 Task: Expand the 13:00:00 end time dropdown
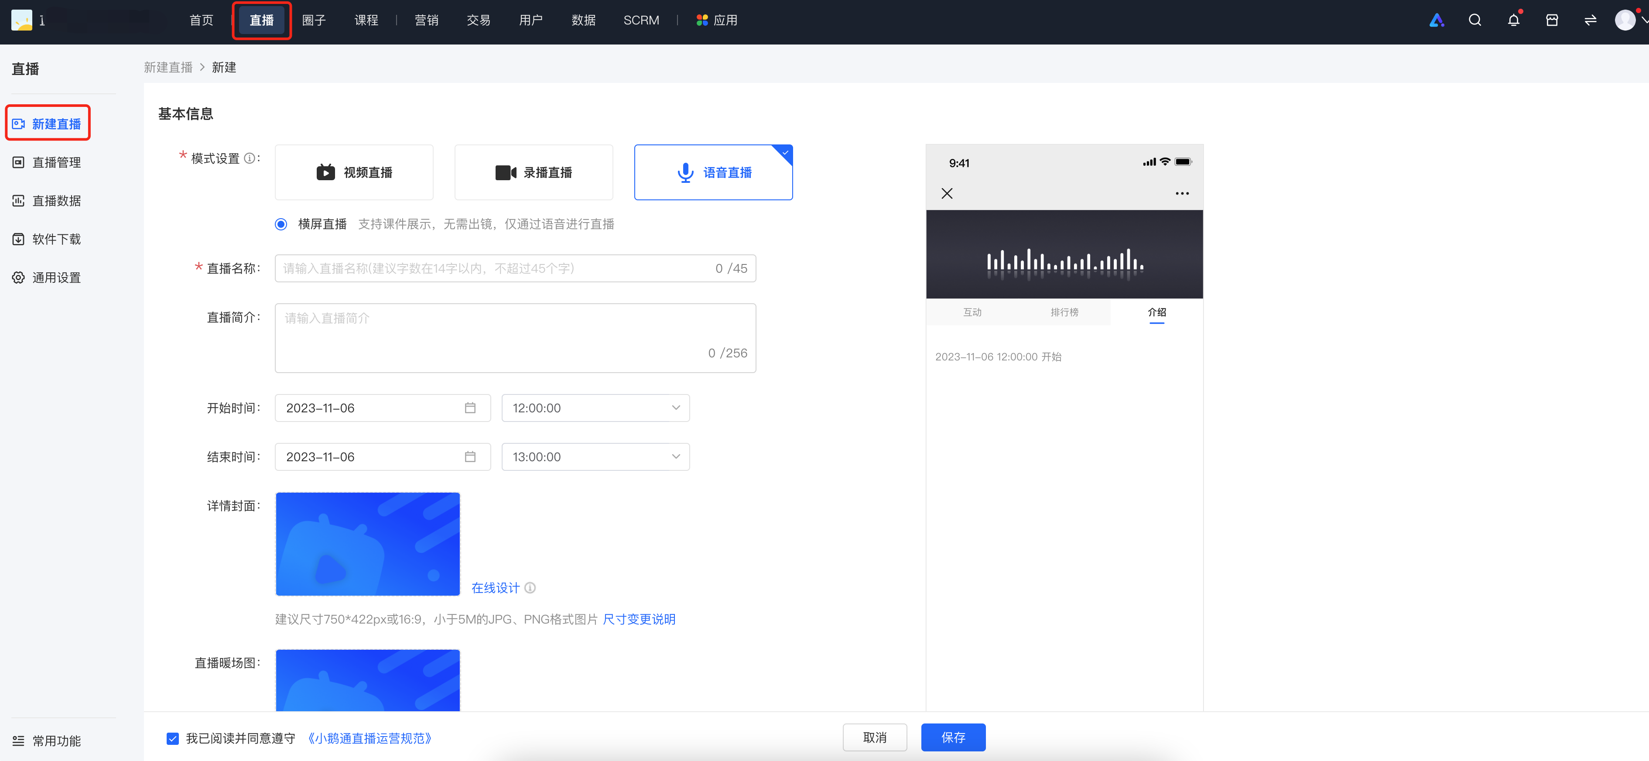(x=595, y=456)
